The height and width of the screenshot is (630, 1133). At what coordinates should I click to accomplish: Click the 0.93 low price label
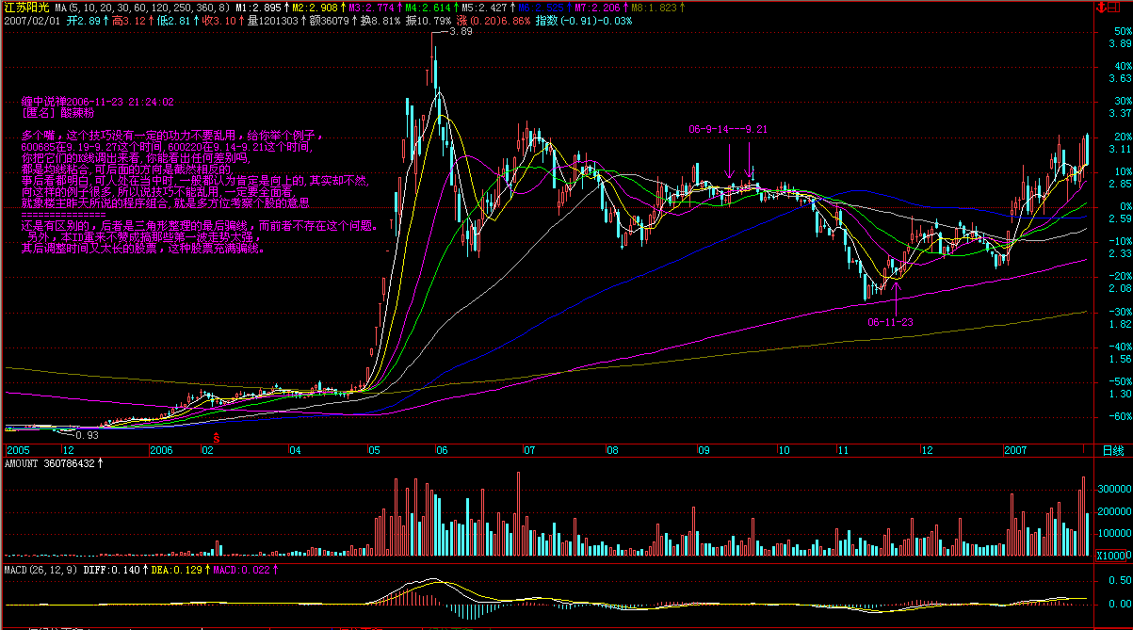[86, 435]
